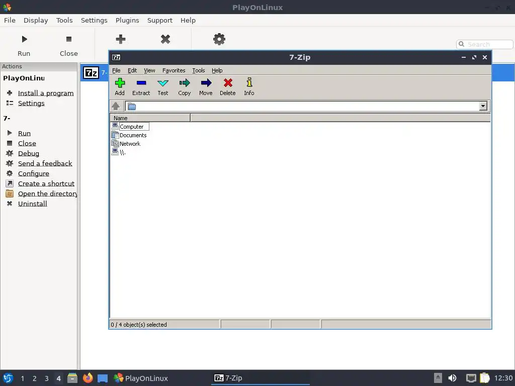
Task: Sort by the Name column header
Action: 150,118
